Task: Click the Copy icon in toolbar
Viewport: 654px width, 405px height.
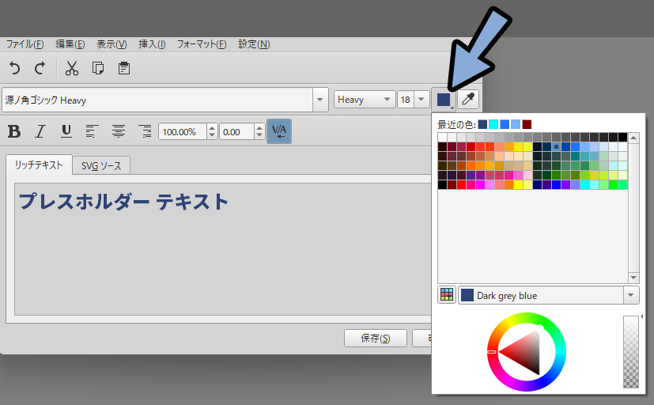Action: tap(98, 68)
